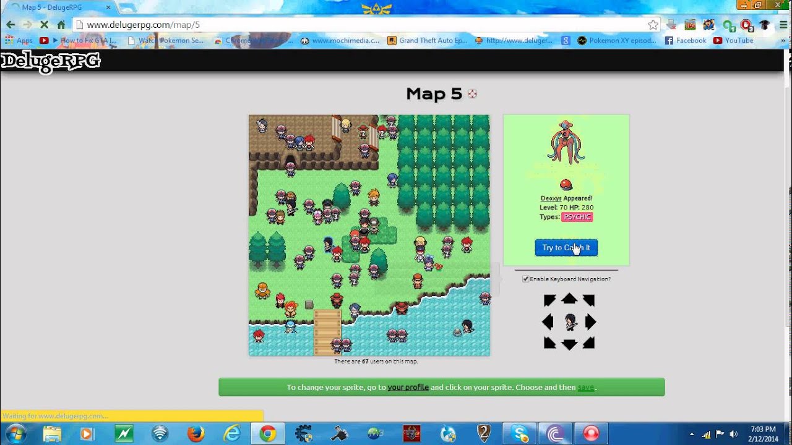Open 'How to Fix GTA' bookmark
The width and height of the screenshot is (792, 445).
(80, 40)
